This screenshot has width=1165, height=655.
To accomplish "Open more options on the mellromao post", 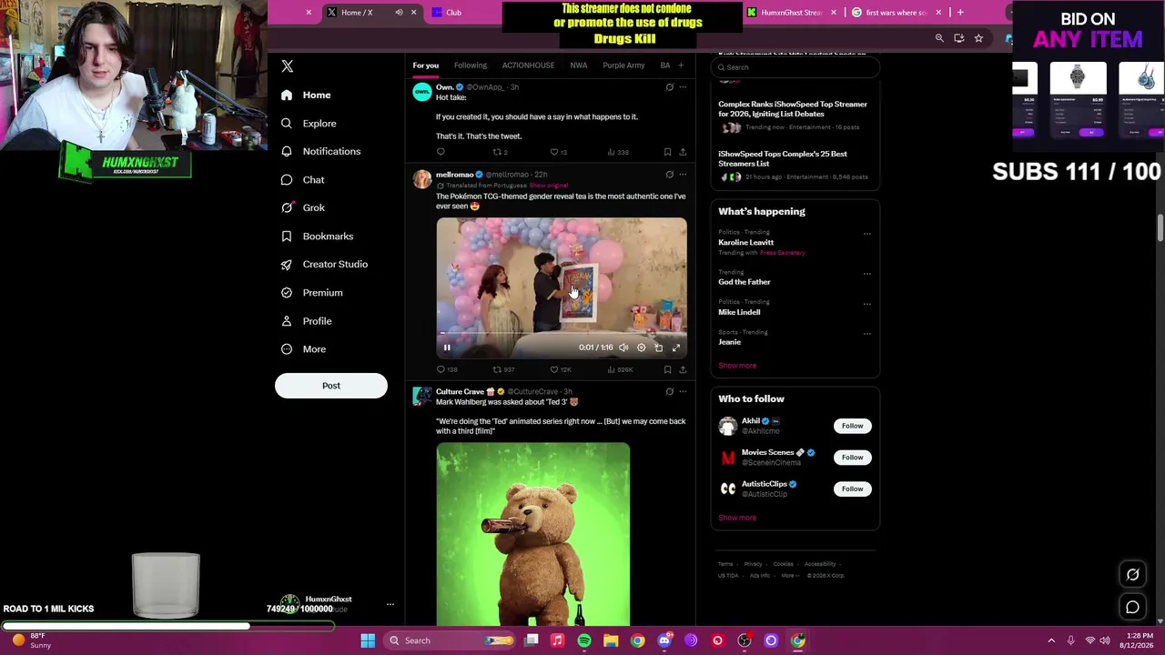I will 683,175.
